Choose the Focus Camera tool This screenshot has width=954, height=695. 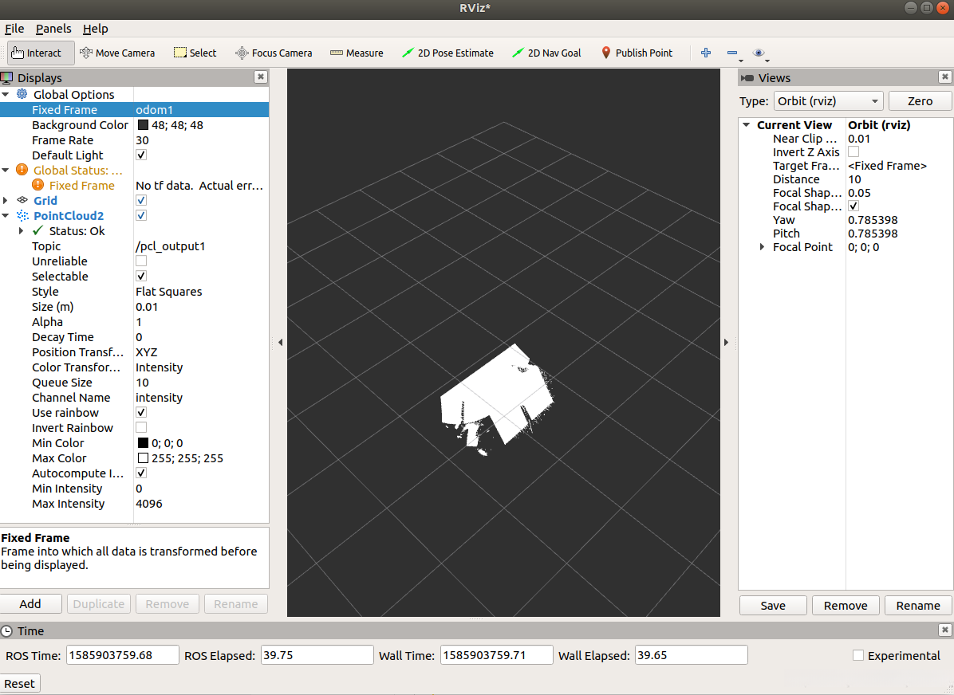(274, 53)
